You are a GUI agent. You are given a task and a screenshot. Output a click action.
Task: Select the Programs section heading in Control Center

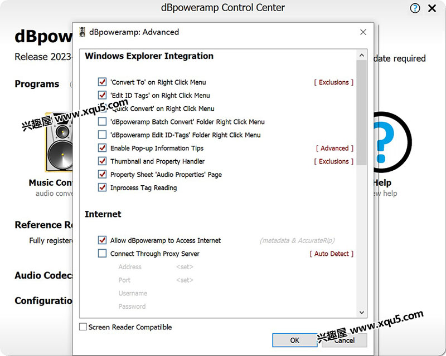pos(37,84)
